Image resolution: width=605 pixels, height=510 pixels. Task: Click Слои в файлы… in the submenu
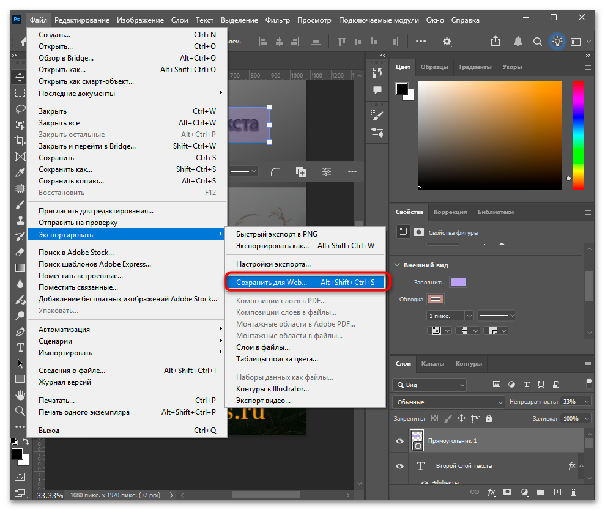306,347
